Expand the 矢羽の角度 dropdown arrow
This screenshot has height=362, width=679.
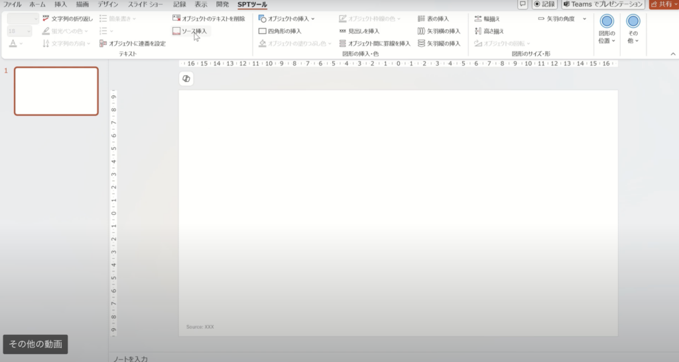pos(584,19)
